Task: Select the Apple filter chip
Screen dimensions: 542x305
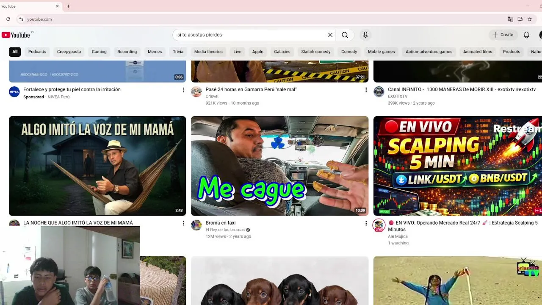Action: (258, 52)
